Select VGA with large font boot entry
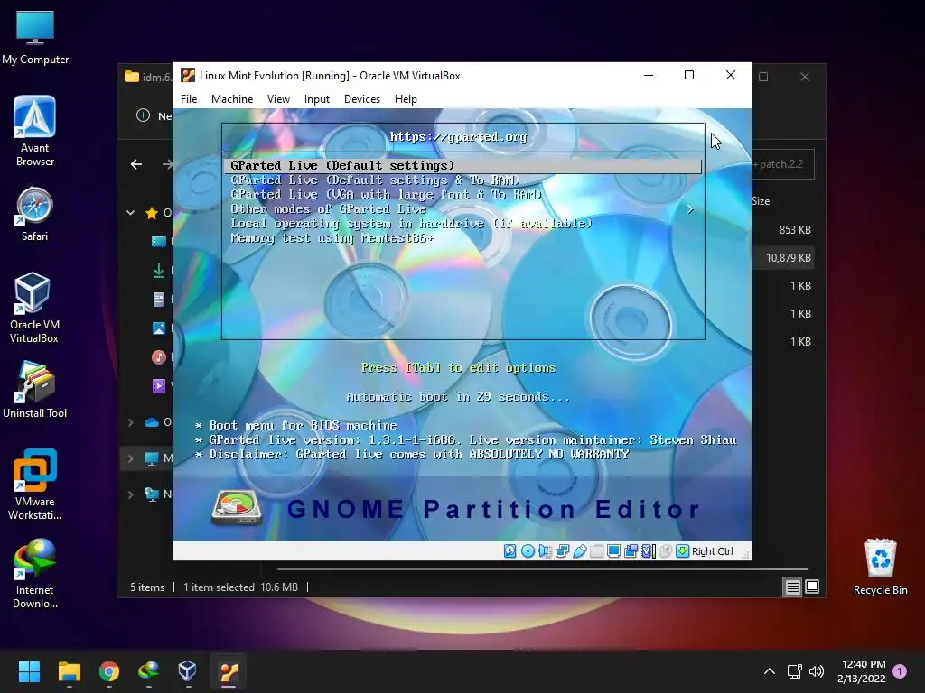The width and height of the screenshot is (925, 693). click(386, 195)
